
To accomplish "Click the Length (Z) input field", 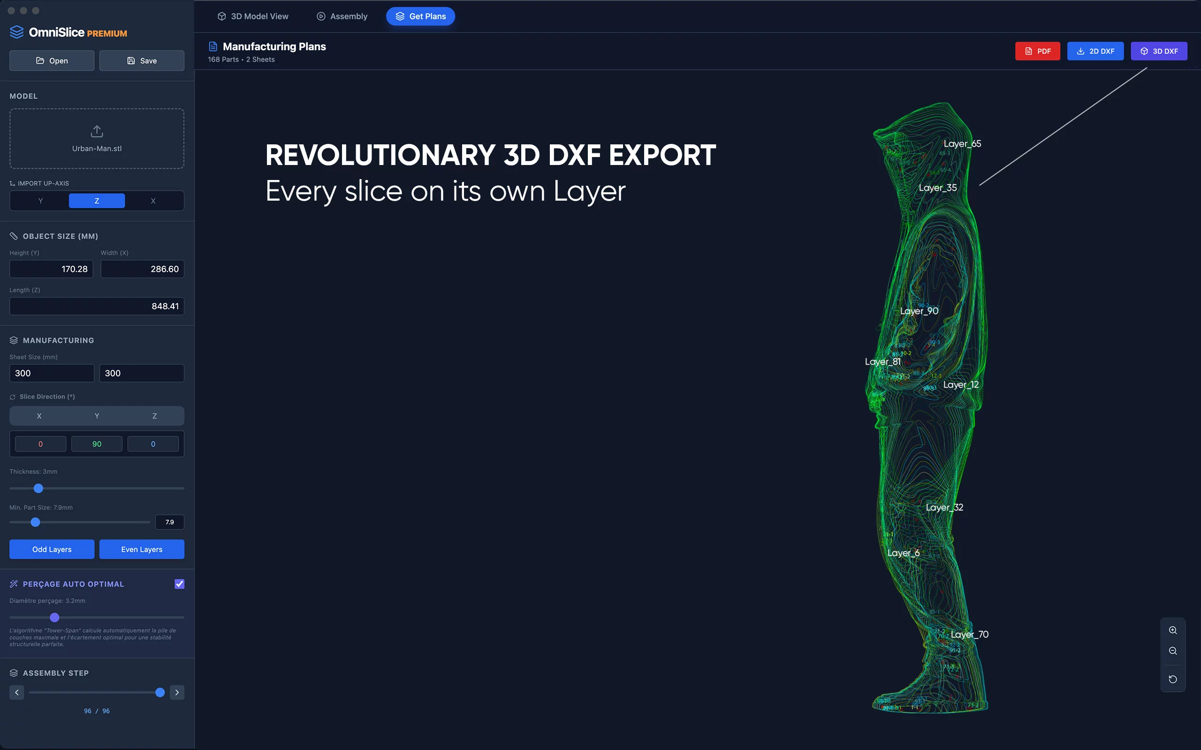I will pyautogui.click(x=97, y=306).
